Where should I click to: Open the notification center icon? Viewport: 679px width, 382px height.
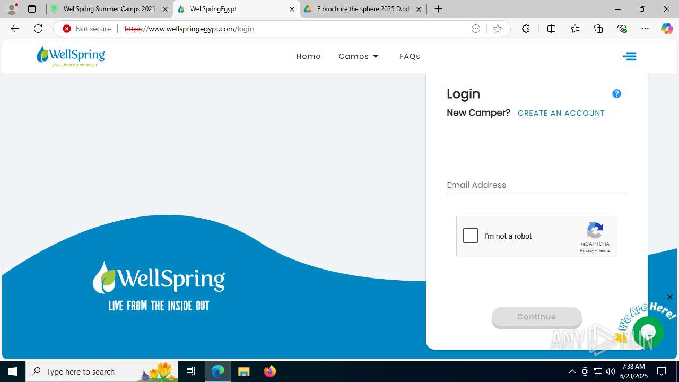tap(662, 371)
